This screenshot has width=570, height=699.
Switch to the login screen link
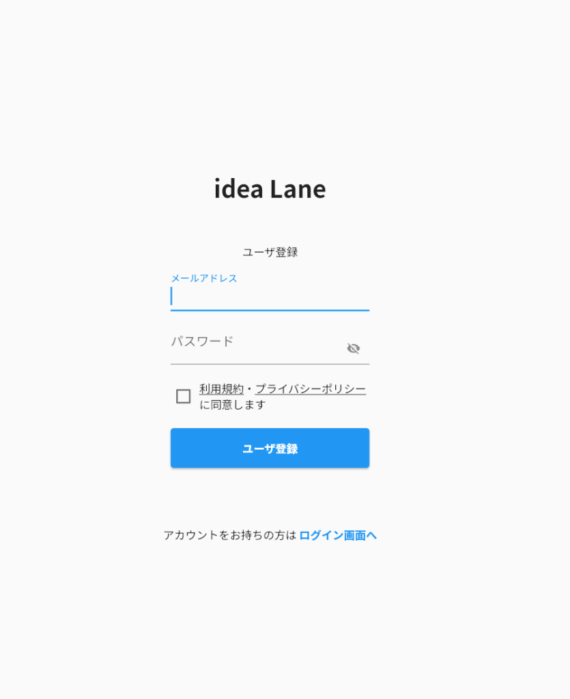tap(338, 535)
